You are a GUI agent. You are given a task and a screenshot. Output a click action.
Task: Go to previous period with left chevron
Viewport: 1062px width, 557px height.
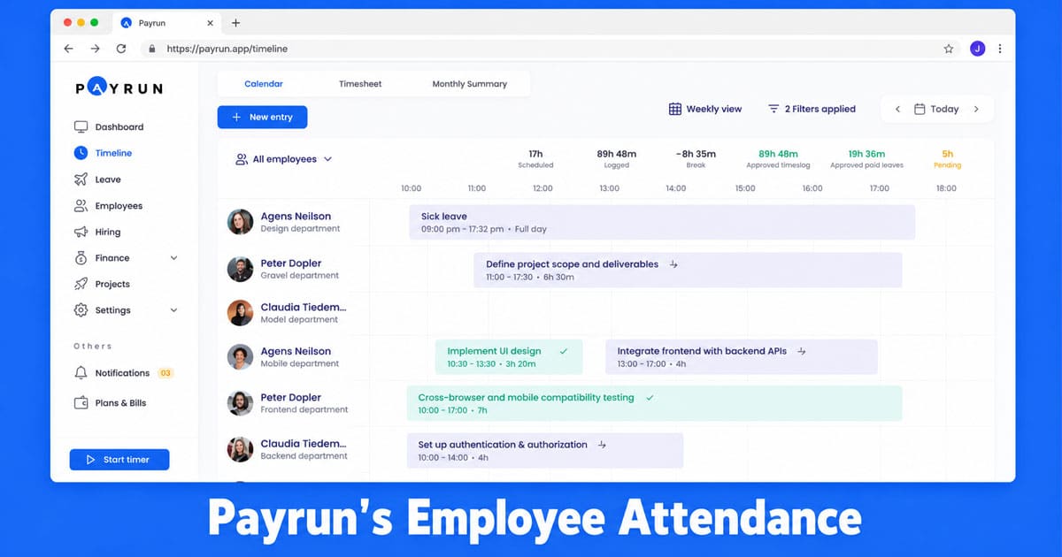pos(897,109)
